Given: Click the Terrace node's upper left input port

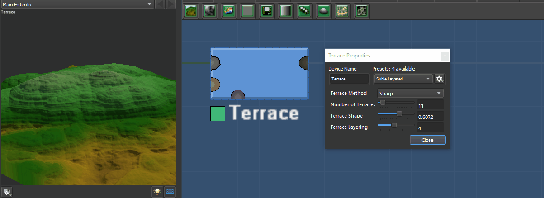Looking at the screenshot, I should (x=215, y=63).
